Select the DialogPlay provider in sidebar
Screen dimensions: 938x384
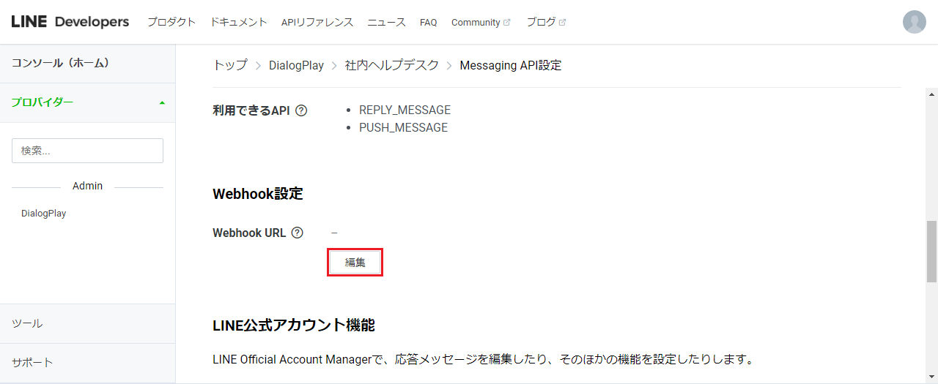click(44, 214)
